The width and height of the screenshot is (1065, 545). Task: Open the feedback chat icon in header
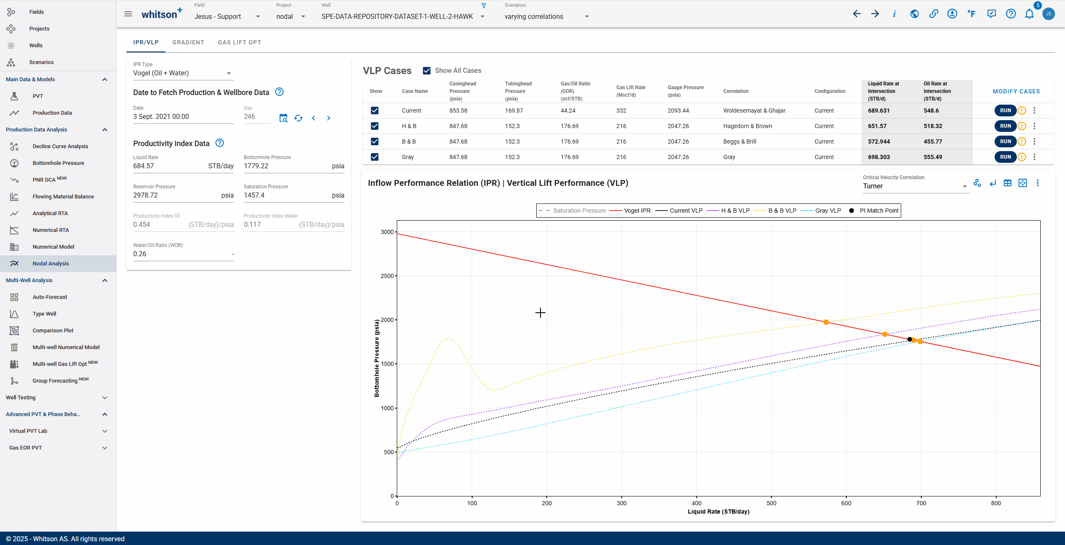click(x=991, y=14)
